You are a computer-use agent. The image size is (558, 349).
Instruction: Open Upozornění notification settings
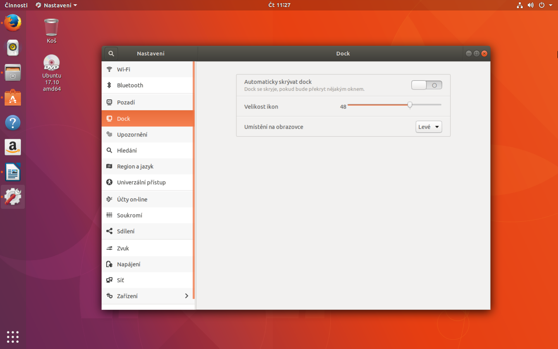[x=131, y=134]
